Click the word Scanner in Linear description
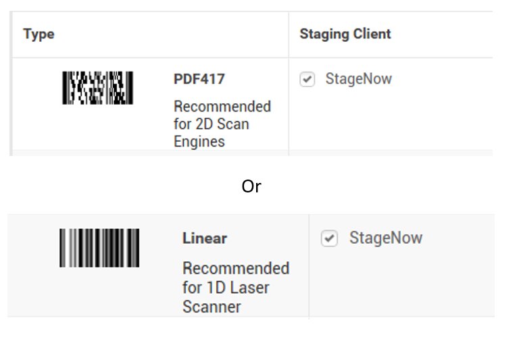519x345 pixels. point(212,307)
